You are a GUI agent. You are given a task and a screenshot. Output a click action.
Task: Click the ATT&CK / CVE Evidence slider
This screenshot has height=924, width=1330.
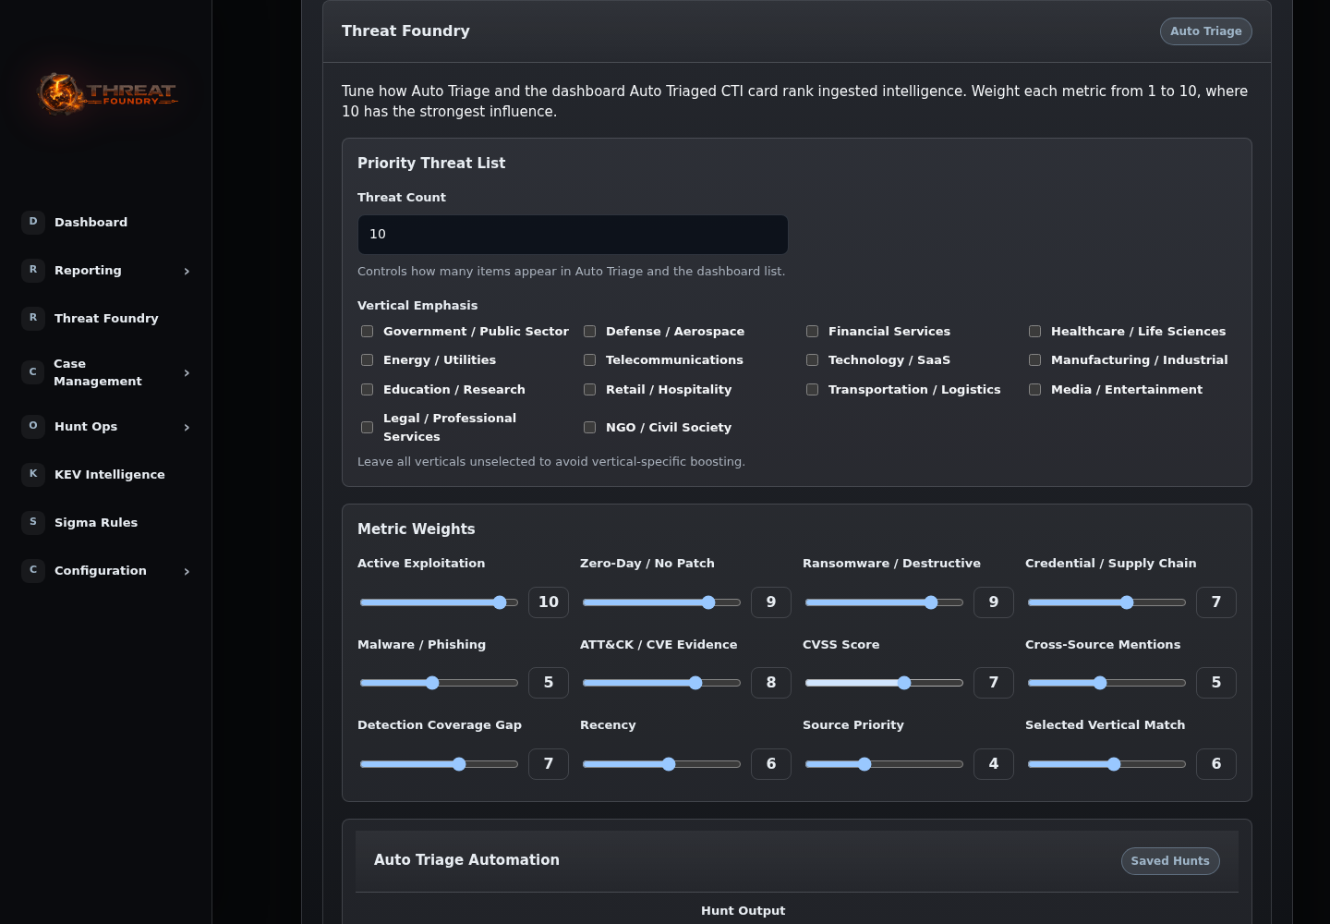pos(661,683)
